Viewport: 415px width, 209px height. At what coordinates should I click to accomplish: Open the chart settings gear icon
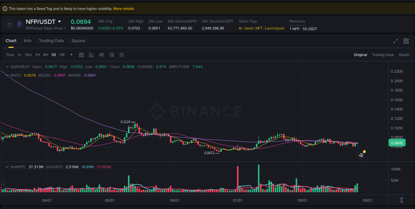[122, 54]
